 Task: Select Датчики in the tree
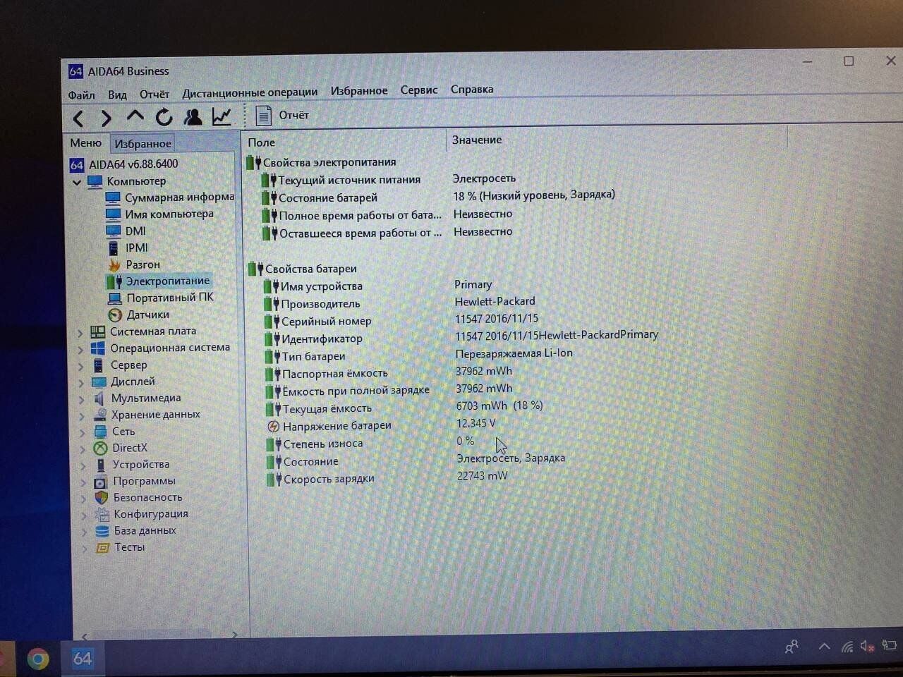147,315
